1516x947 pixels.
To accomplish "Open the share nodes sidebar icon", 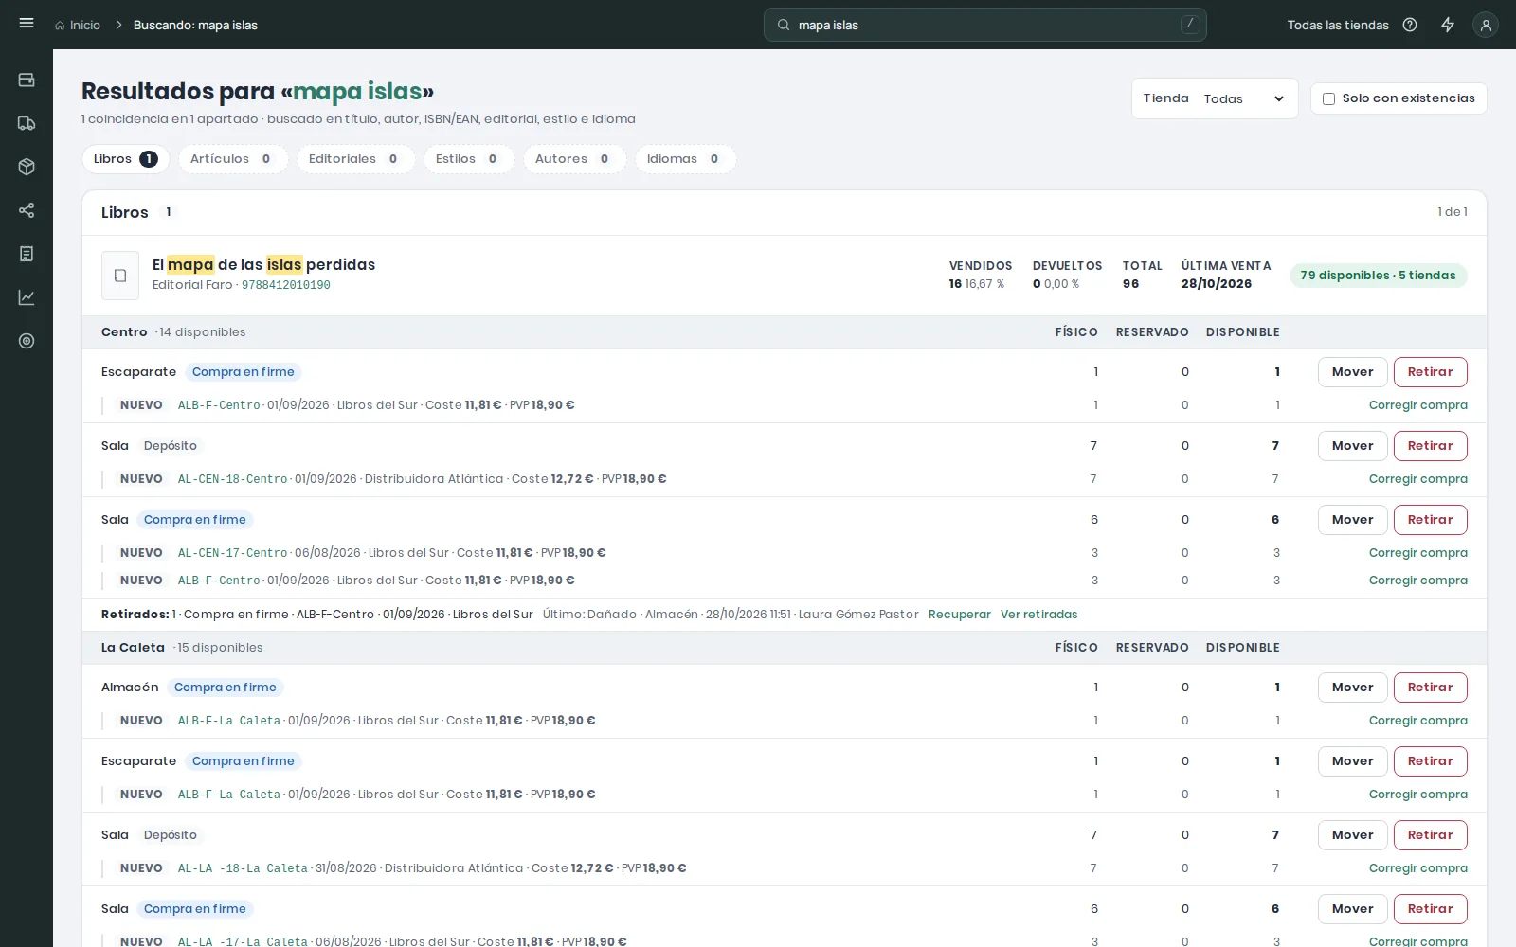I will pos(27,210).
